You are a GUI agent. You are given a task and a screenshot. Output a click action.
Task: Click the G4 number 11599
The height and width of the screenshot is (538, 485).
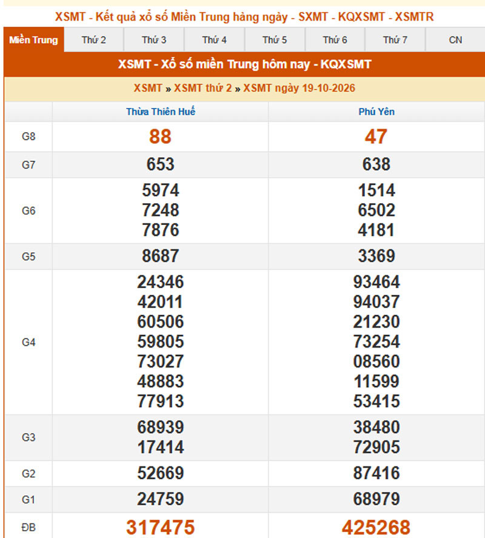coord(376,382)
